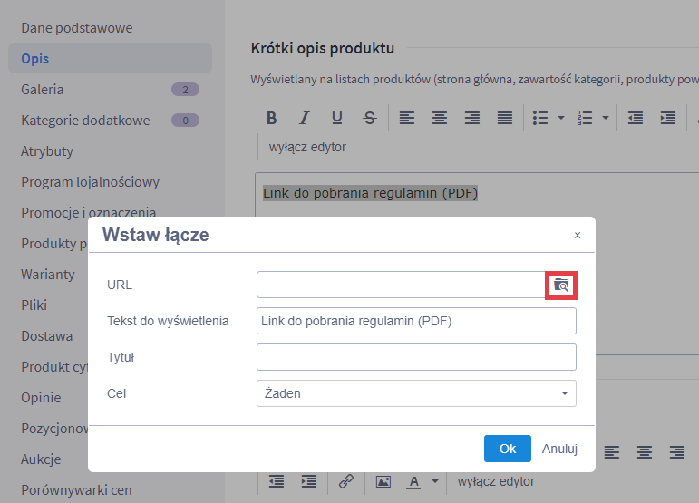Screen dimensions: 699x503
Task: Select Dostawa from the sidebar menu
Action: (x=47, y=336)
